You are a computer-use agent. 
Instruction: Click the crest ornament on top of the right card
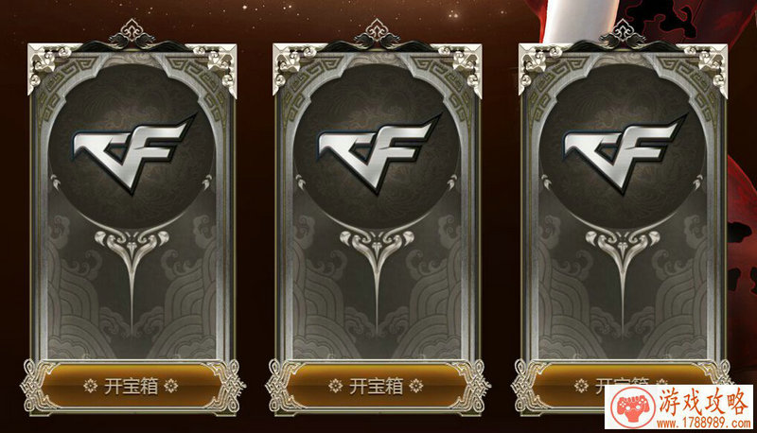coord(623,35)
